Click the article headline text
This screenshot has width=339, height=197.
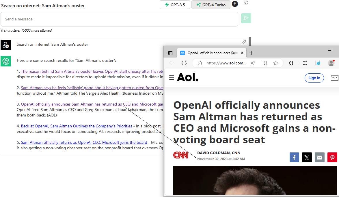click(254, 122)
